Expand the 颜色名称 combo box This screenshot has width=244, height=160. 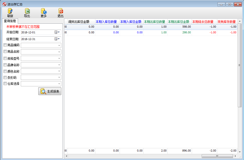(x=59, y=71)
